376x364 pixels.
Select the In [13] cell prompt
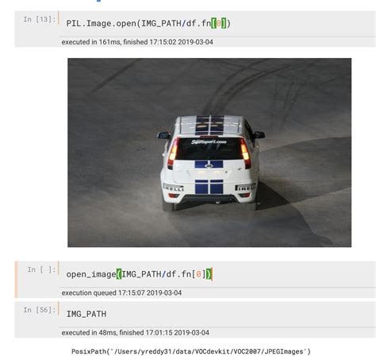[40, 19]
